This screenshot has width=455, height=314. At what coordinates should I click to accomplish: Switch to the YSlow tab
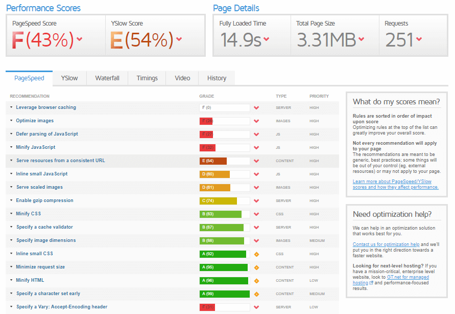pos(69,78)
